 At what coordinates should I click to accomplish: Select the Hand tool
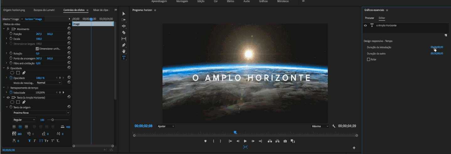point(124,51)
